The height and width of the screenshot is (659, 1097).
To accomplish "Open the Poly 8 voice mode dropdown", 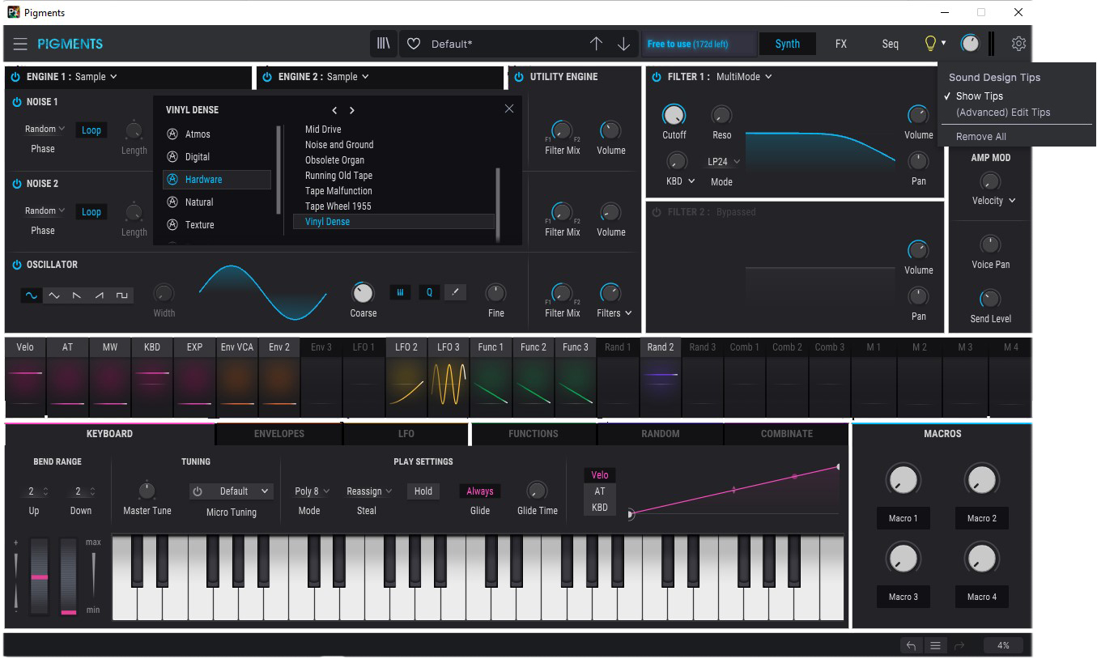I will tap(311, 491).
